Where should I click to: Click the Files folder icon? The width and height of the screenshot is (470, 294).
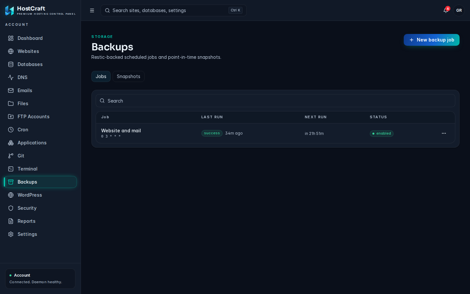click(11, 104)
